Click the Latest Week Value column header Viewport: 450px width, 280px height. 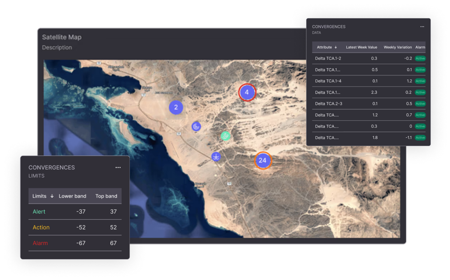click(x=361, y=47)
